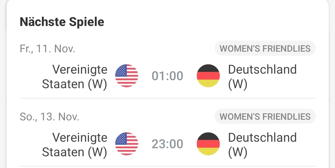This screenshot has width=335, height=168.
Task: Open Vereinigte Staaten (W) team in Friday's game
Action: tap(75, 77)
